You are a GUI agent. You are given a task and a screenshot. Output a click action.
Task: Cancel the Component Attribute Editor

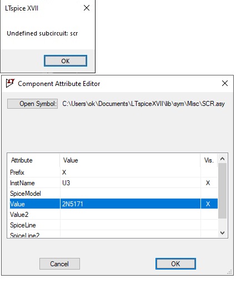[x=59, y=264]
